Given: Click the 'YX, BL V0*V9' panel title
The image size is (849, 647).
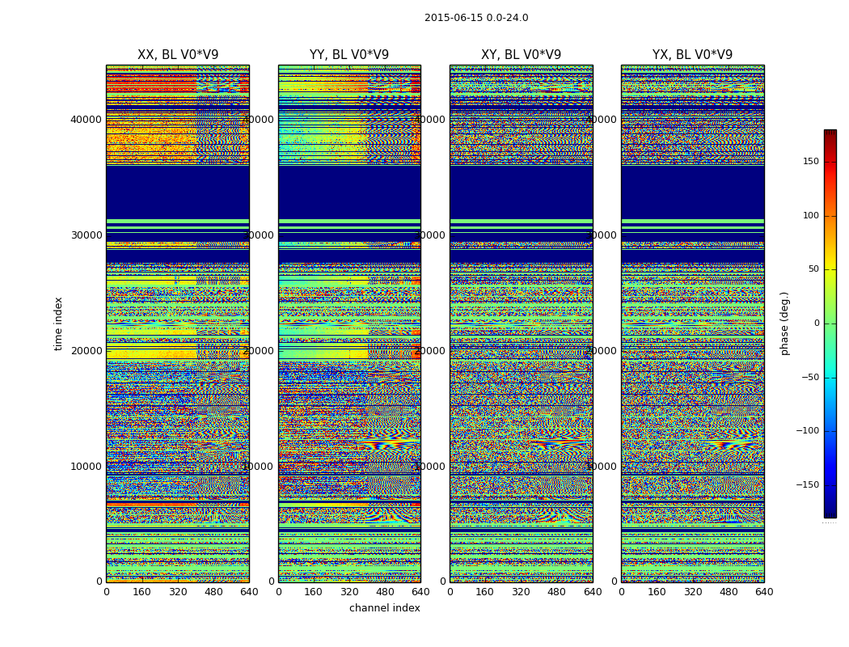Looking at the screenshot, I should (692, 55).
